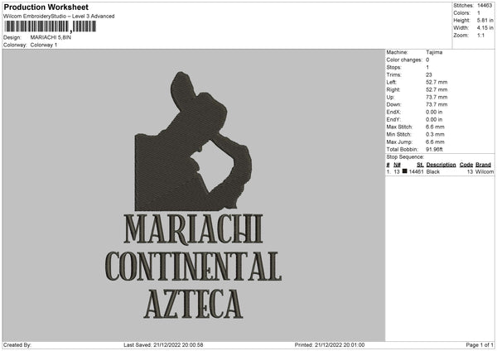This screenshot has width=497, height=351.
Task: Click the AZTECA embroidered text
Action: [x=193, y=304]
